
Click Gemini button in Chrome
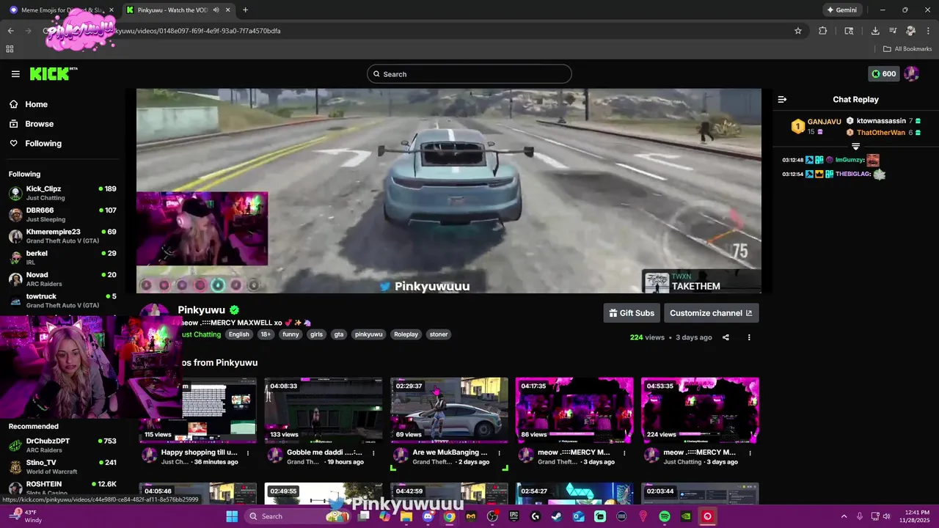(x=841, y=10)
